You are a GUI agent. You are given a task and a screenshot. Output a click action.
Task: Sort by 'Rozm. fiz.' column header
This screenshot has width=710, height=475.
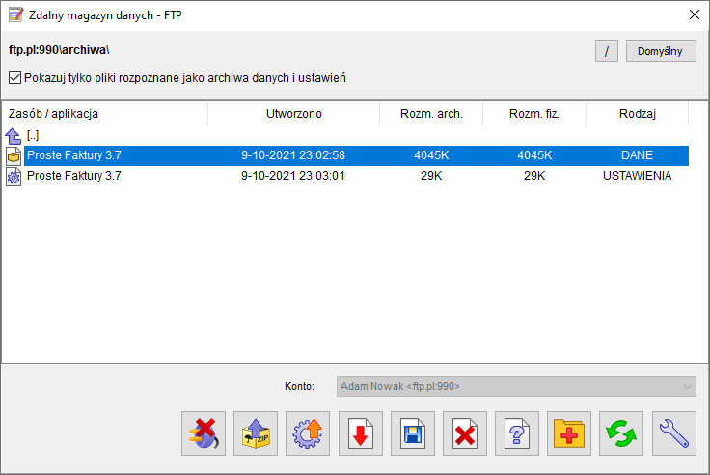[534, 113]
